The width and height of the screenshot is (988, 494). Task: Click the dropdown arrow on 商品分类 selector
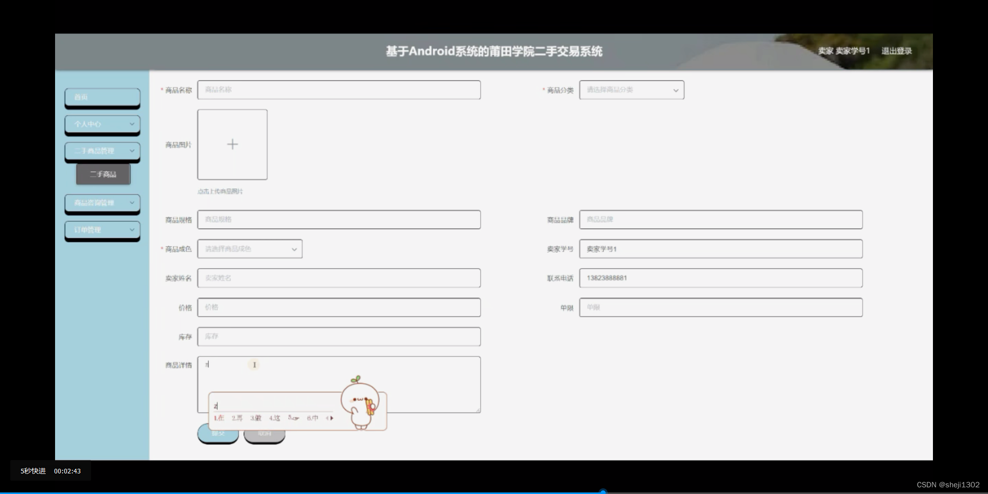(x=676, y=90)
